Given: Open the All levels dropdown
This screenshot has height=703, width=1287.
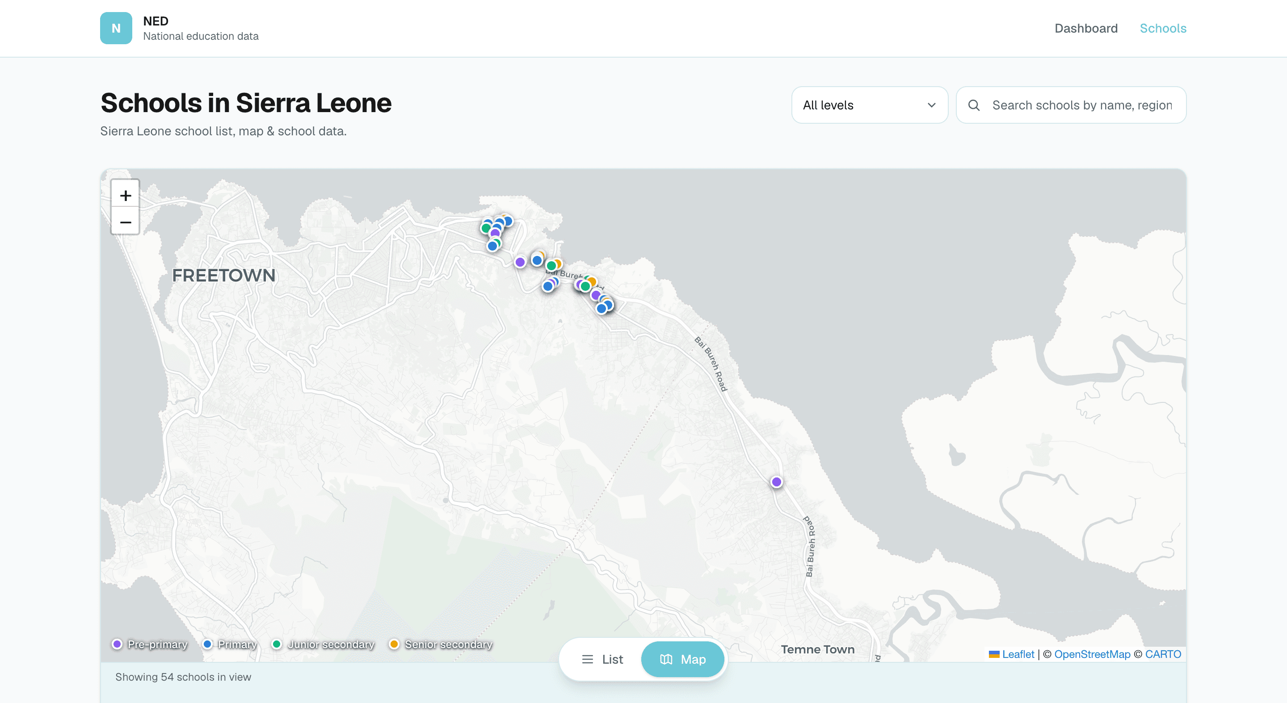Looking at the screenshot, I should click(870, 105).
